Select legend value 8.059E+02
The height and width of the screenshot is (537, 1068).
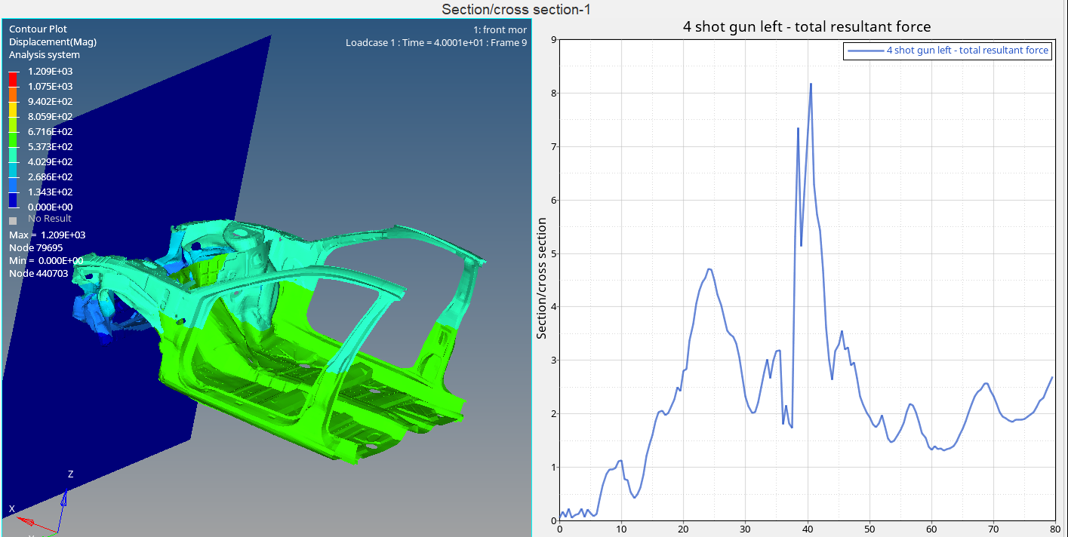[51, 117]
